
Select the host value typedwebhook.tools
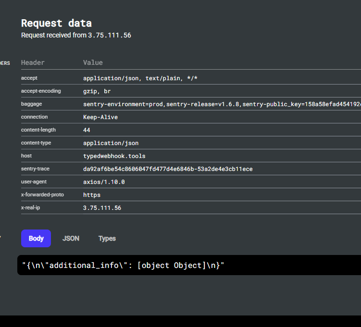coord(114,156)
